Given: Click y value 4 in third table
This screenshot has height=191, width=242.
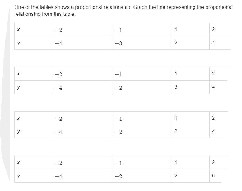Looking at the screenshot, I should coord(213,131).
